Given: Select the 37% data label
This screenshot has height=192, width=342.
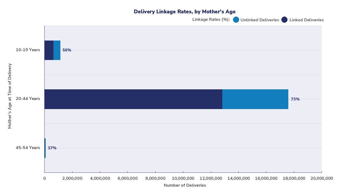Looking at the screenshot, I should coord(52,148).
